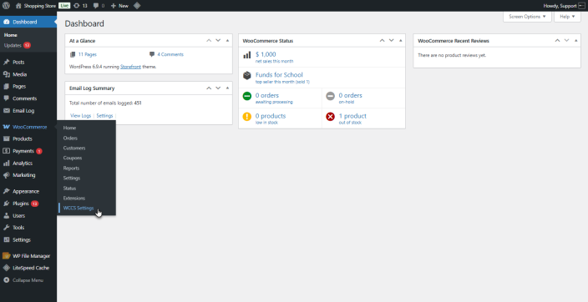Move Email Log Summary panel down
Viewport: 588px width, 302px height.
(x=218, y=88)
